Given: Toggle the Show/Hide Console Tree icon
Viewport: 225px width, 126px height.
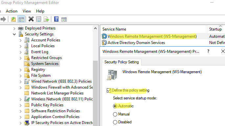Looking at the screenshot, I should [x=21, y=19].
